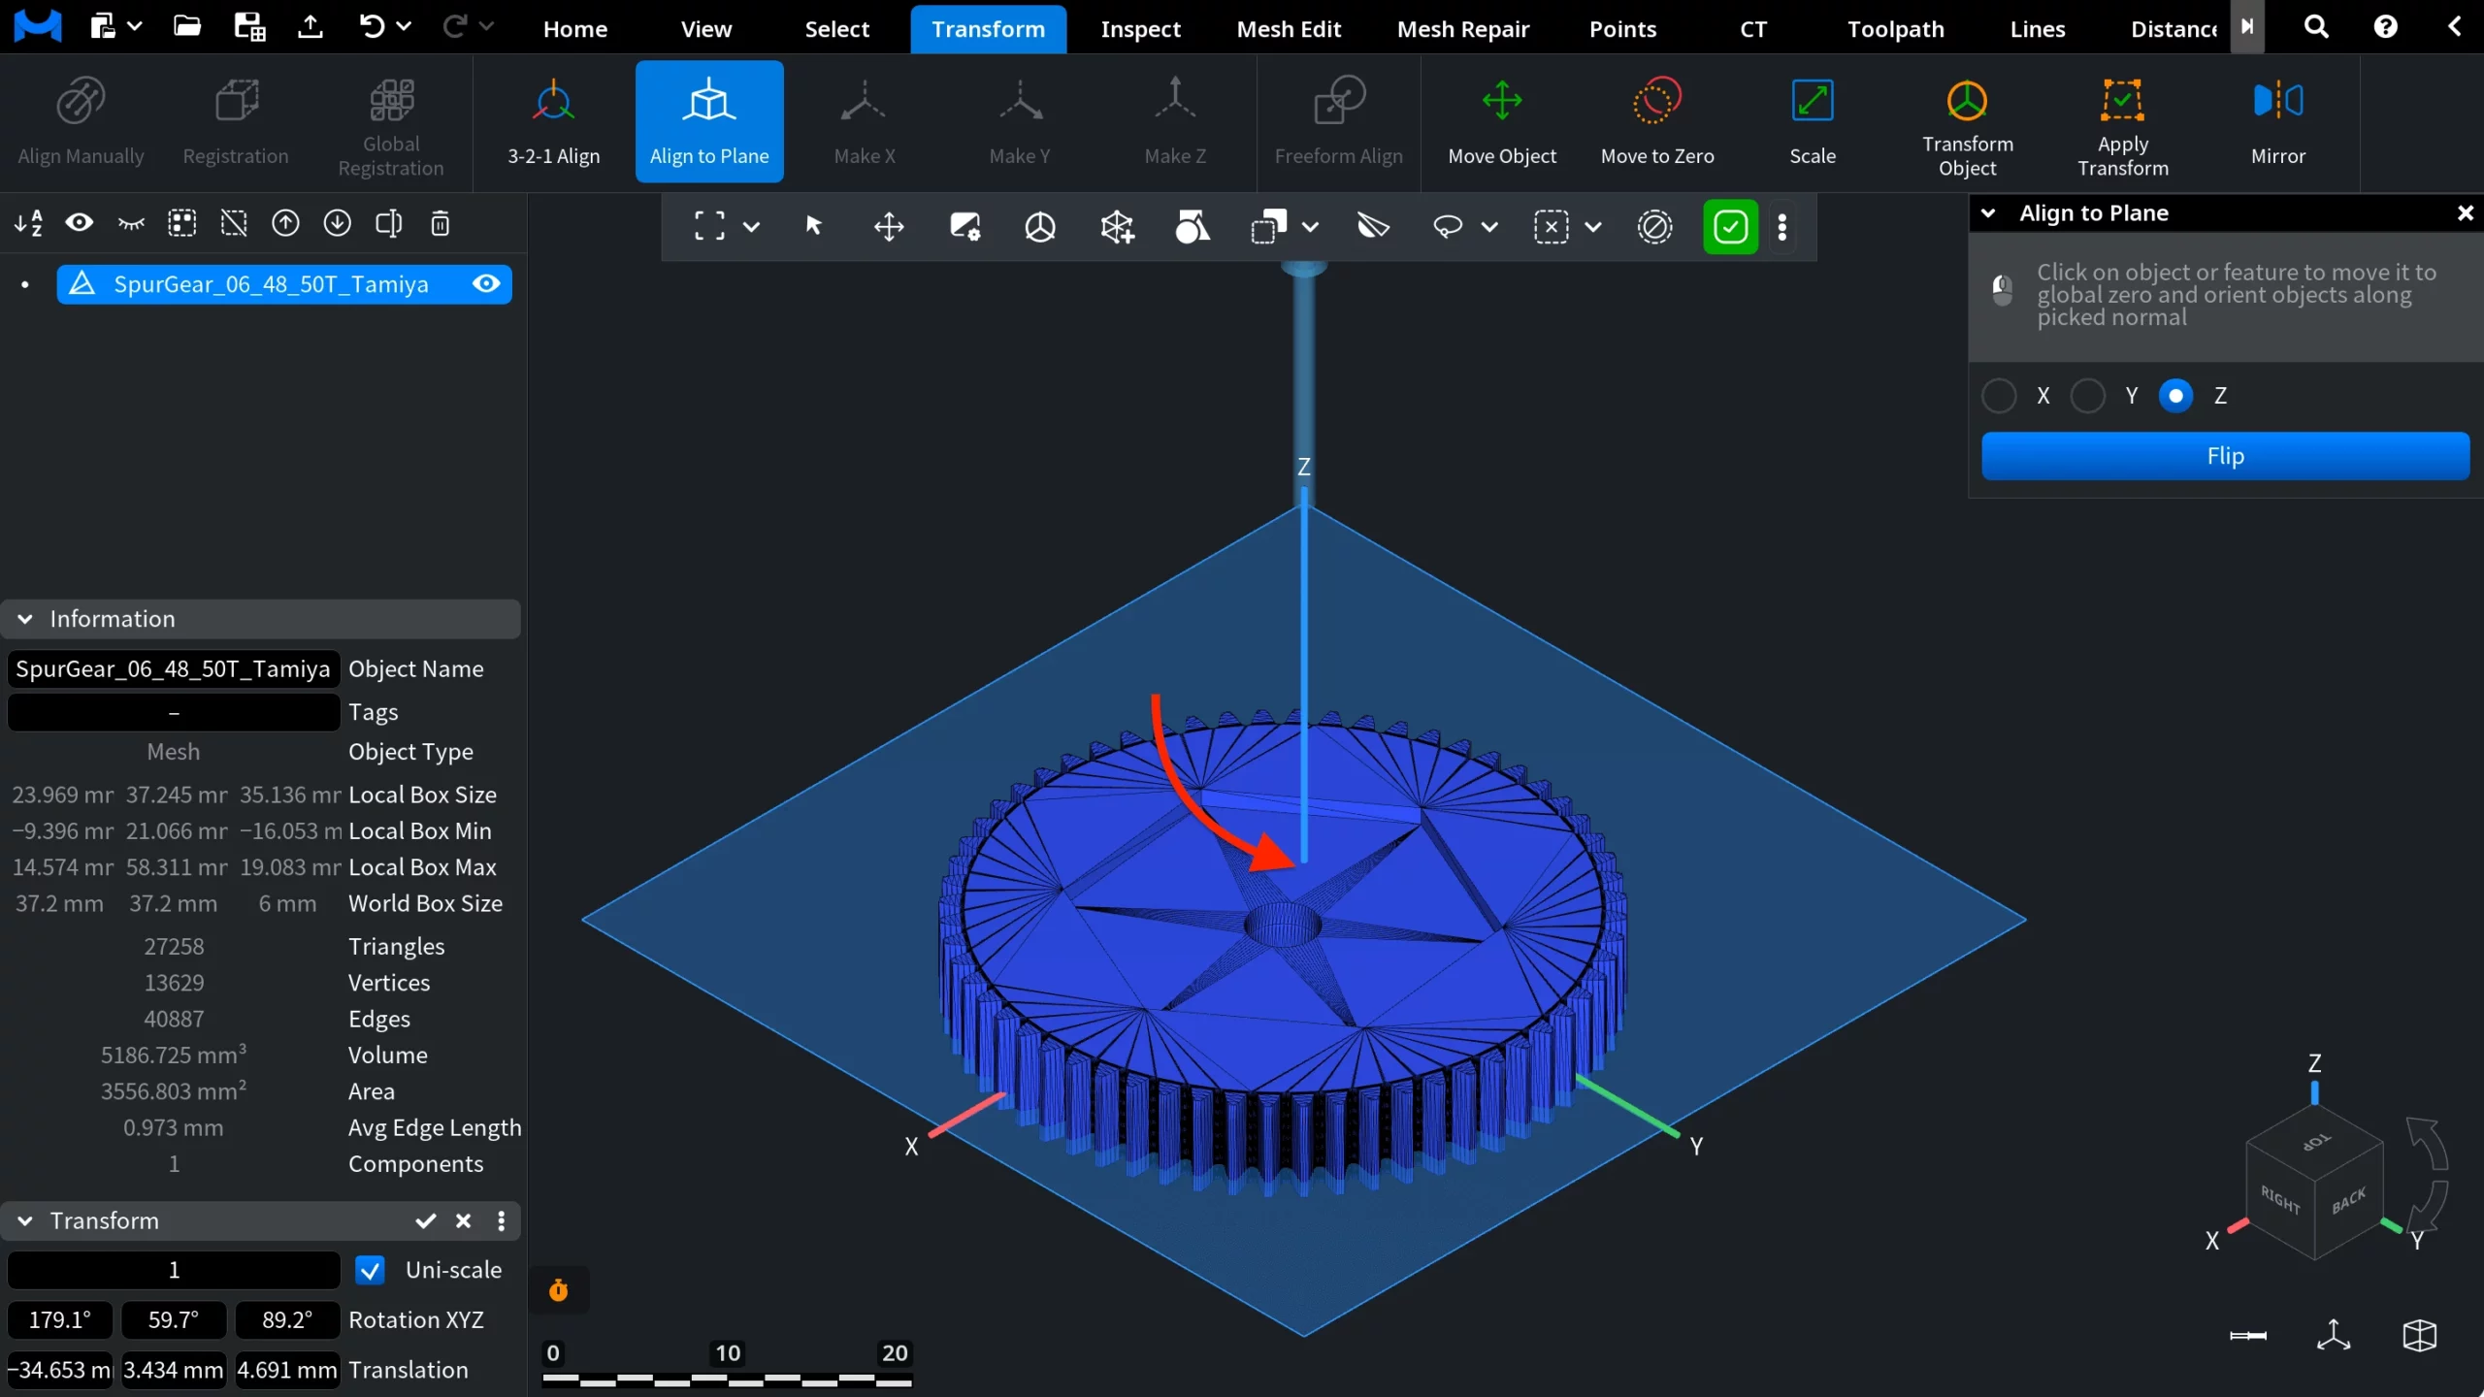Uncheck the Uni-scale checkbox

click(370, 1270)
